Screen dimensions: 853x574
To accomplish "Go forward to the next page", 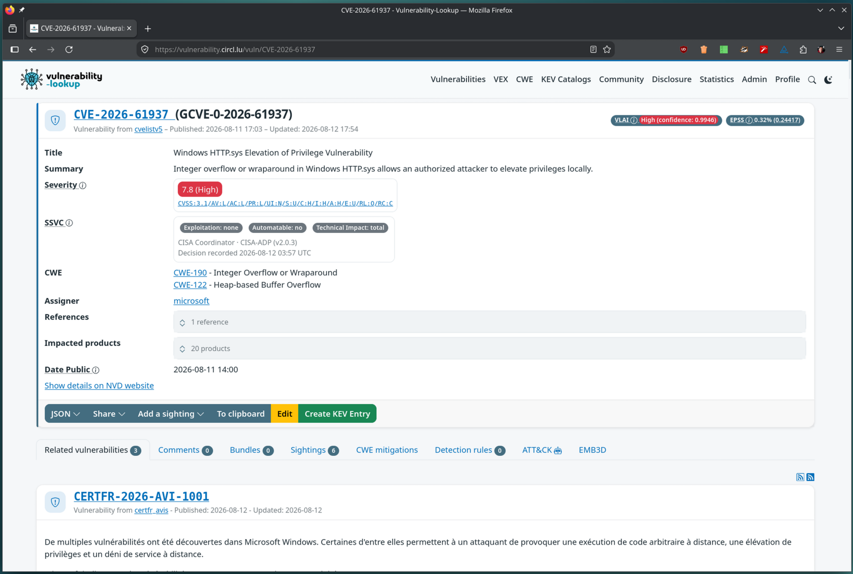I will 51,50.
